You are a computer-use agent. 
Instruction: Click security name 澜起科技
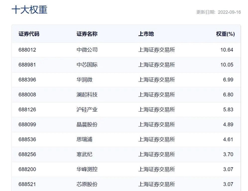point(87,95)
